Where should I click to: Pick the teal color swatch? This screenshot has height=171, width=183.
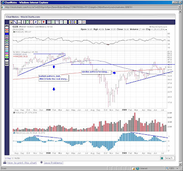(7, 42)
